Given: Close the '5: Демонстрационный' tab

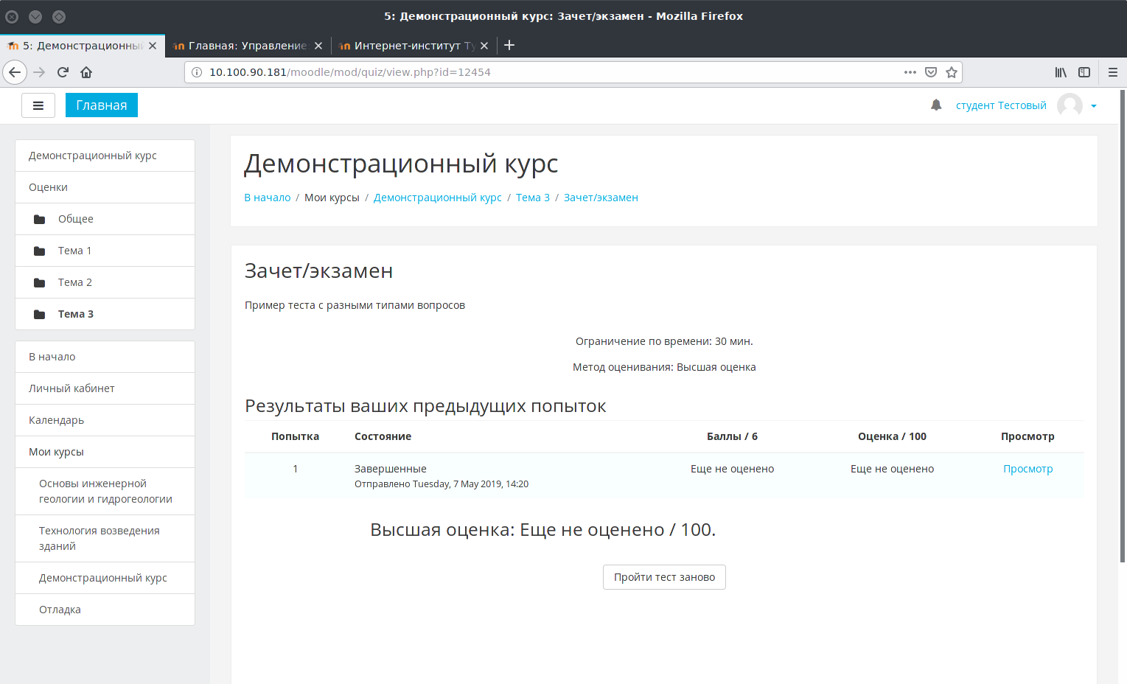Looking at the screenshot, I should pos(153,46).
